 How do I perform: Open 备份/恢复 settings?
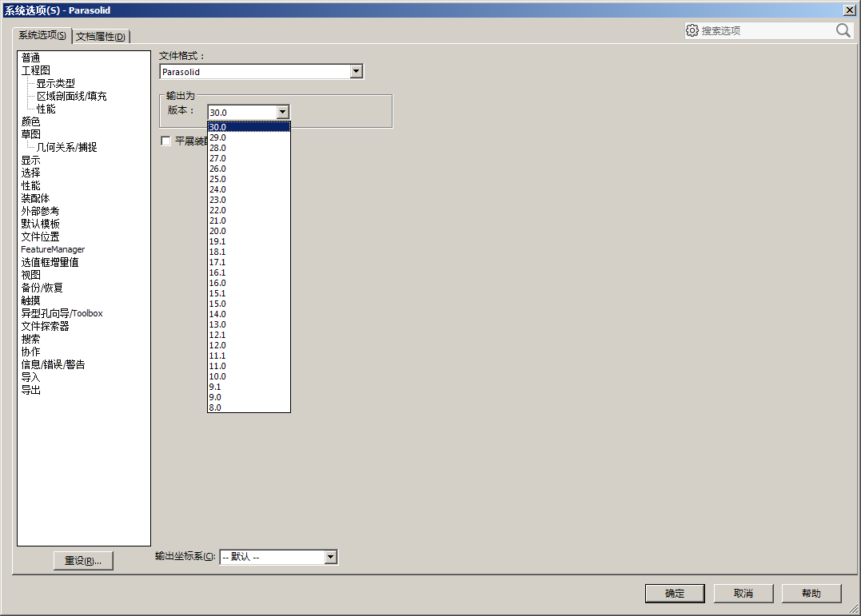[x=42, y=288]
